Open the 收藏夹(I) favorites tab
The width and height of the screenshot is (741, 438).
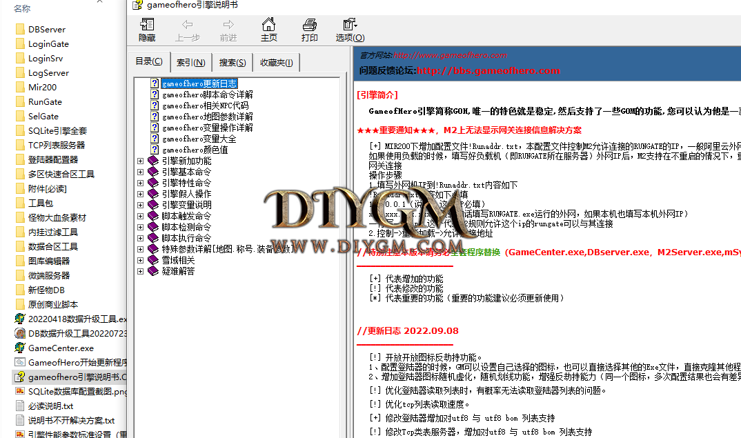pos(277,62)
